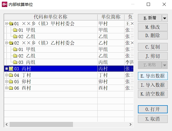The width and height of the screenshot is (172, 131).
Task: Expand the 04 丁村 tree node
Action: (x=6, y=75)
